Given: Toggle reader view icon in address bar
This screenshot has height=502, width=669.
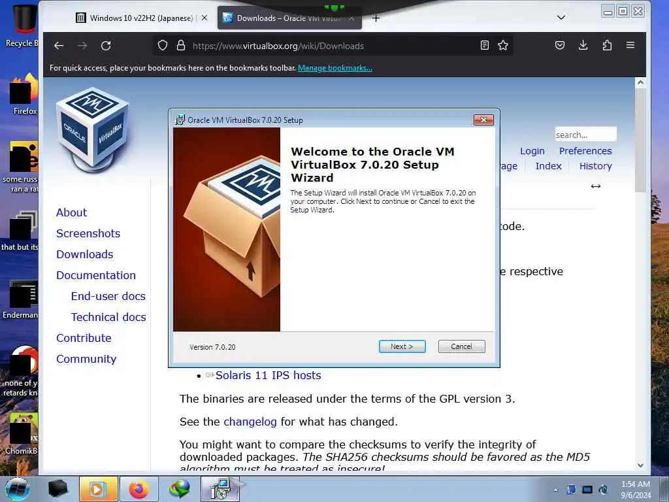Looking at the screenshot, I should 484,45.
